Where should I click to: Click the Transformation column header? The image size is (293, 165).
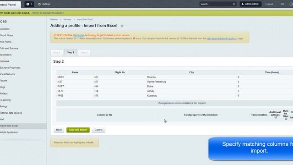coord(259,115)
